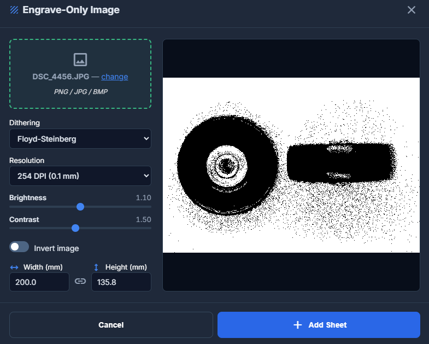Click the Width (mm) input field
Screen dimensions: 429x344
tap(39, 282)
